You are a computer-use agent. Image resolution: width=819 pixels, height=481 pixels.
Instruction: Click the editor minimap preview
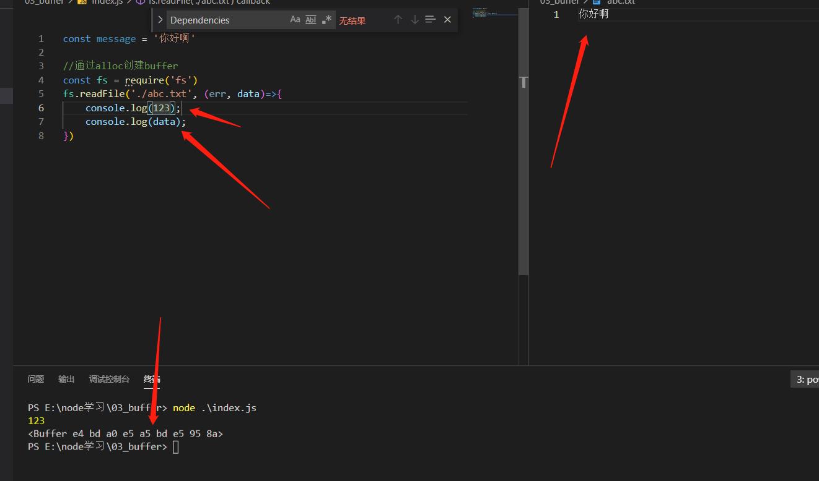(x=494, y=12)
